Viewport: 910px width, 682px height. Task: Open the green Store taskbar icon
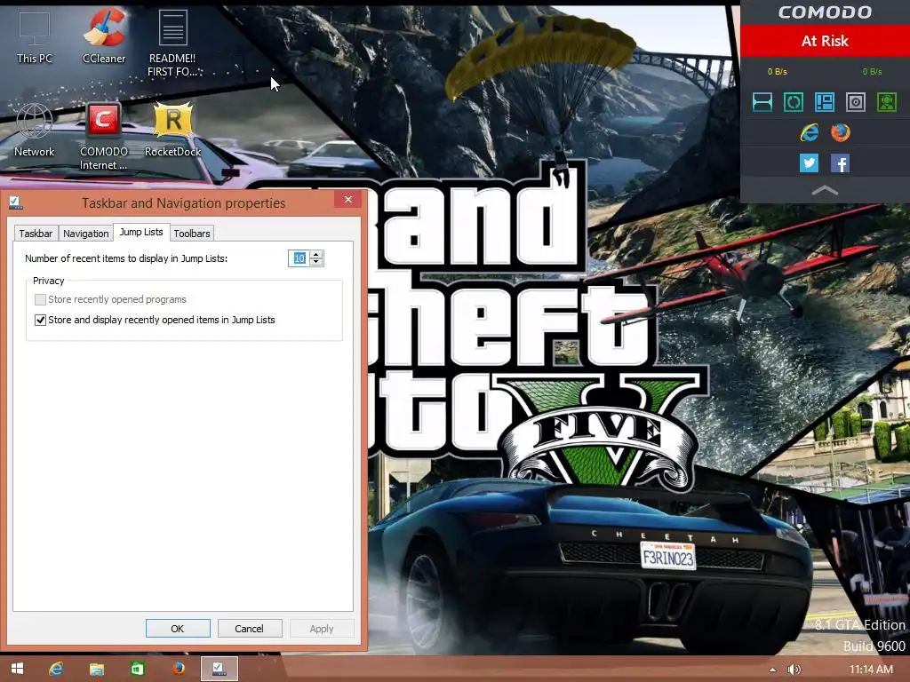[x=137, y=669]
